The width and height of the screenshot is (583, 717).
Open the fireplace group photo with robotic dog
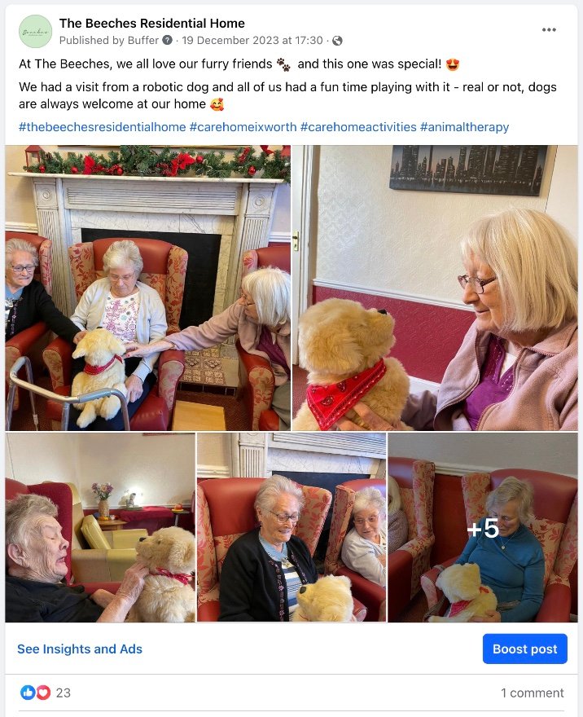pyautogui.click(x=148, y=288)
